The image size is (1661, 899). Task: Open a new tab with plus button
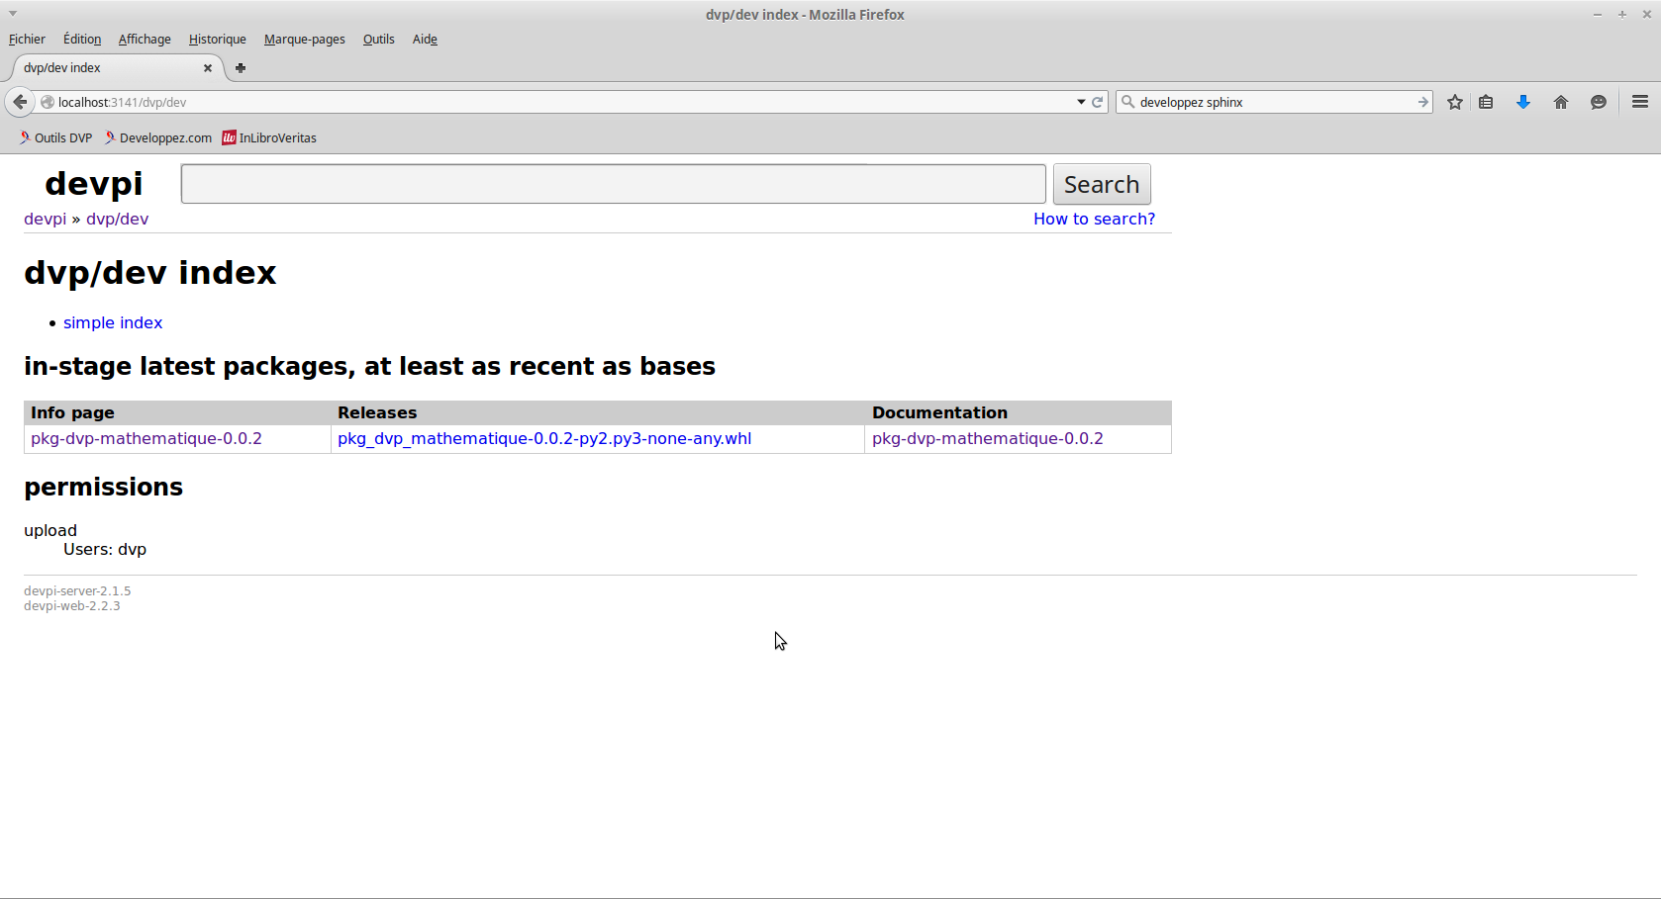241,68
